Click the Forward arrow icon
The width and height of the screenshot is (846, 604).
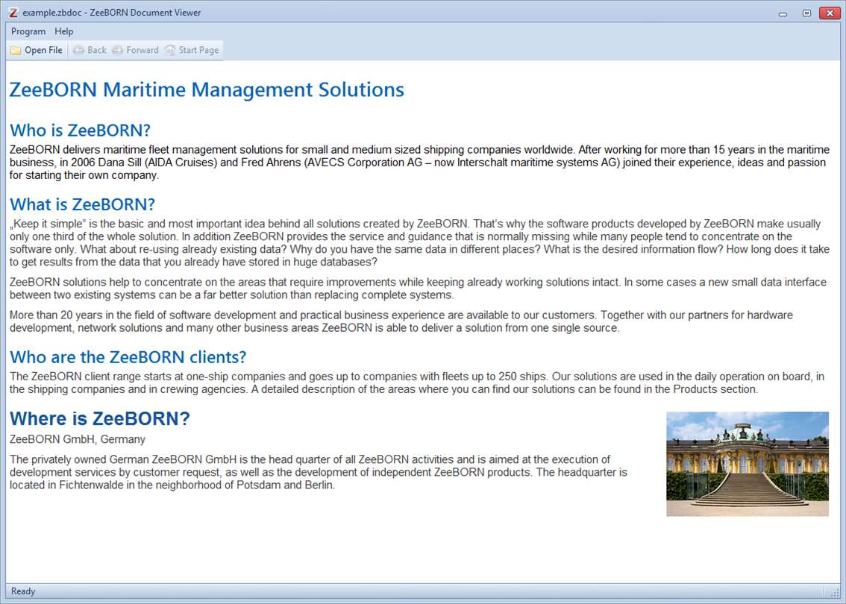point(117,50)
